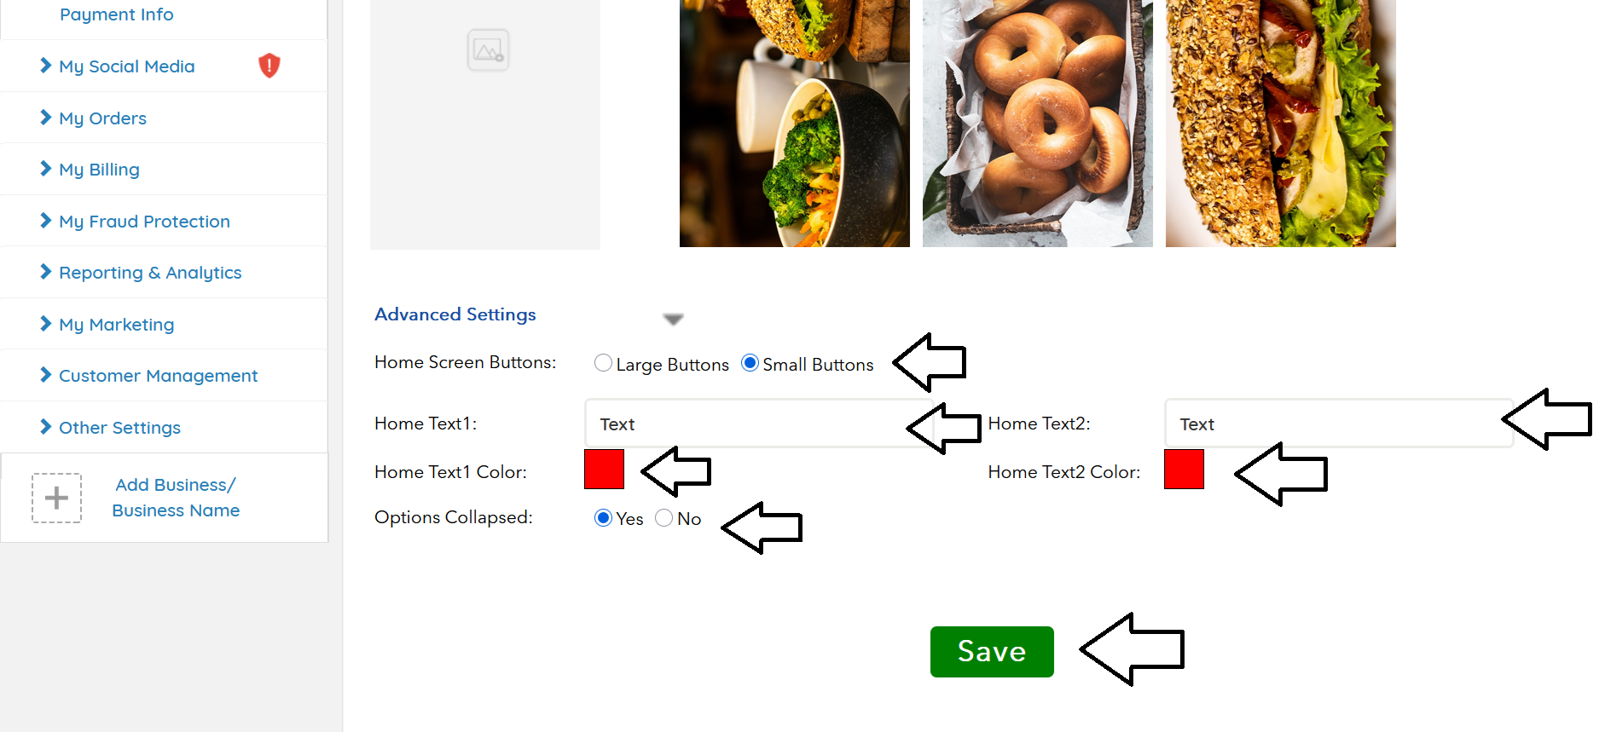Viewport: 1599px width, 732px height.
Task: Open My Fraud Protection menu item
Action: coord(144,222)
